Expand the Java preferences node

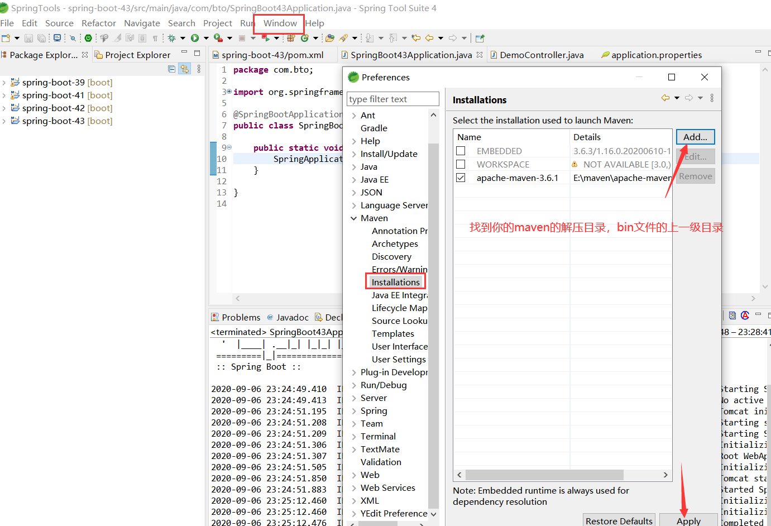coord(354,167)
